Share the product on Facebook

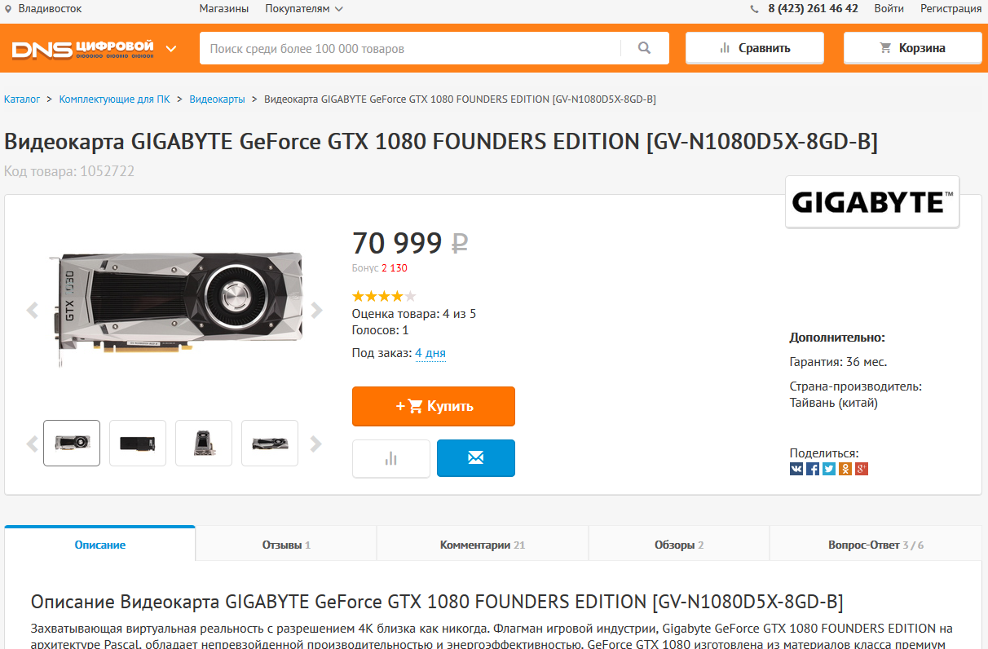813,469
